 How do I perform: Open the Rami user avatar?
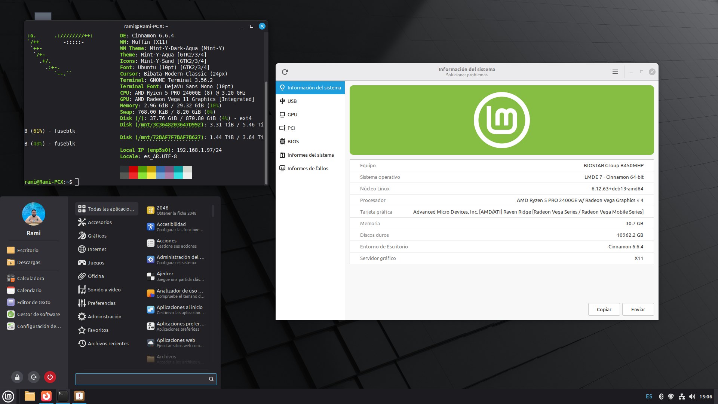click(x=34, y=214)
